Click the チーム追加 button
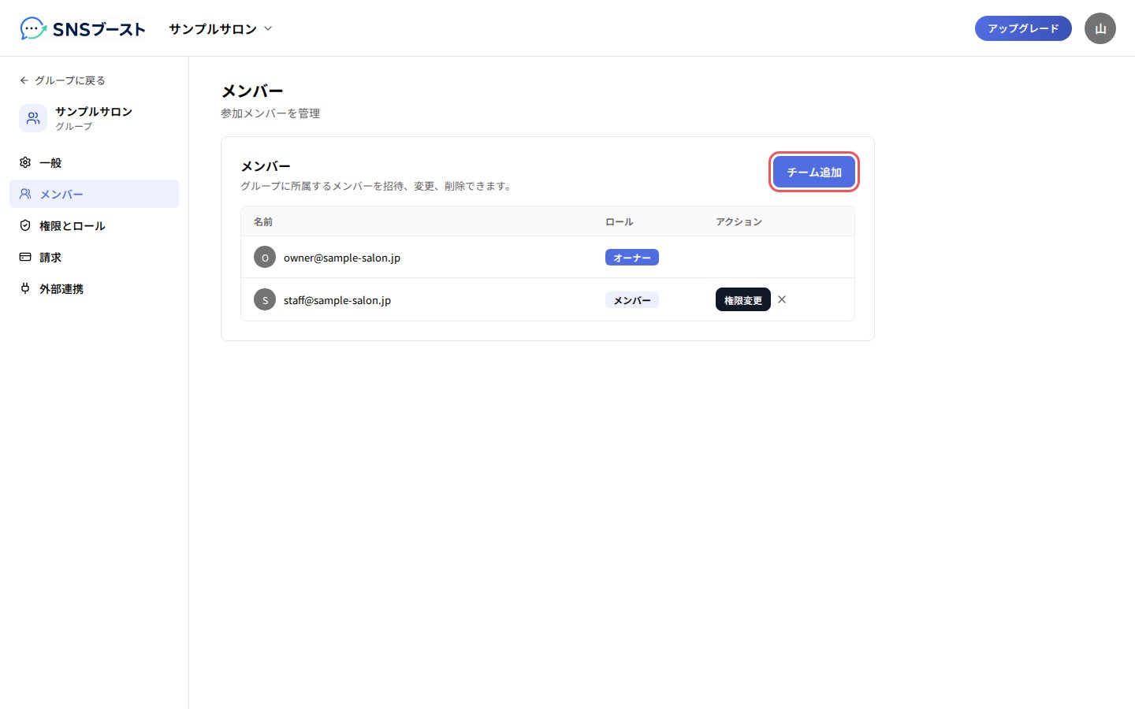This screenshot has height=709, width=1135. coord(814,172)
